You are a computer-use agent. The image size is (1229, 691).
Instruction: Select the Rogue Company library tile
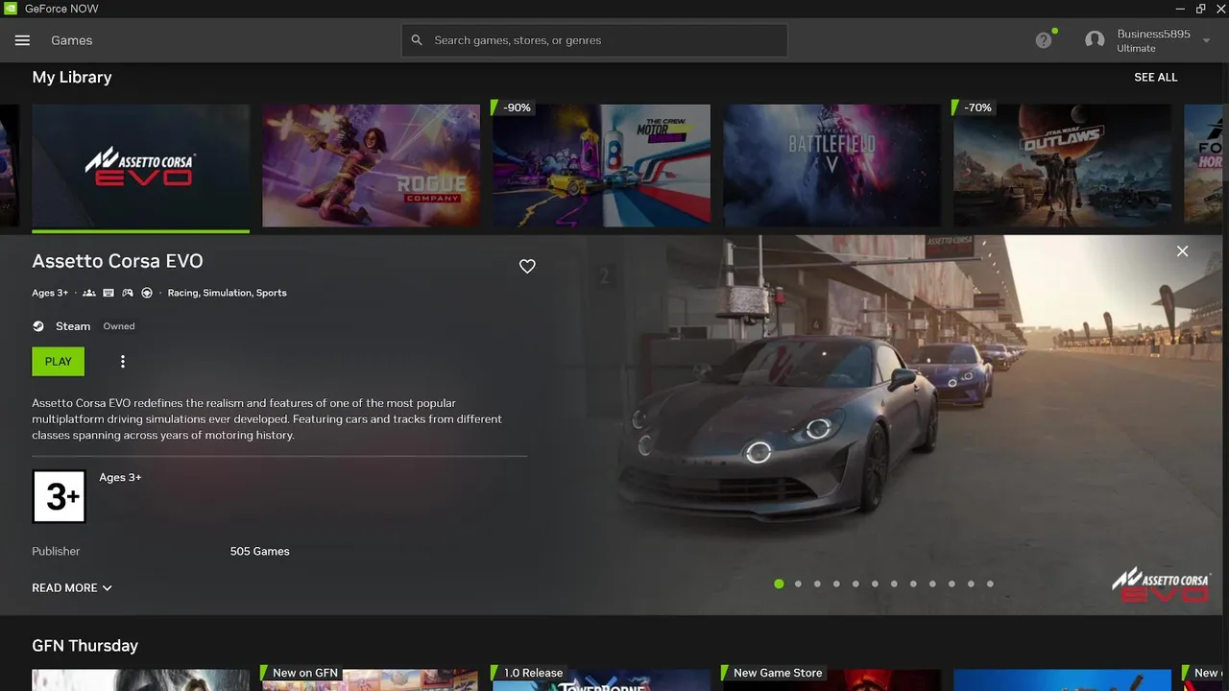(372, 166)
